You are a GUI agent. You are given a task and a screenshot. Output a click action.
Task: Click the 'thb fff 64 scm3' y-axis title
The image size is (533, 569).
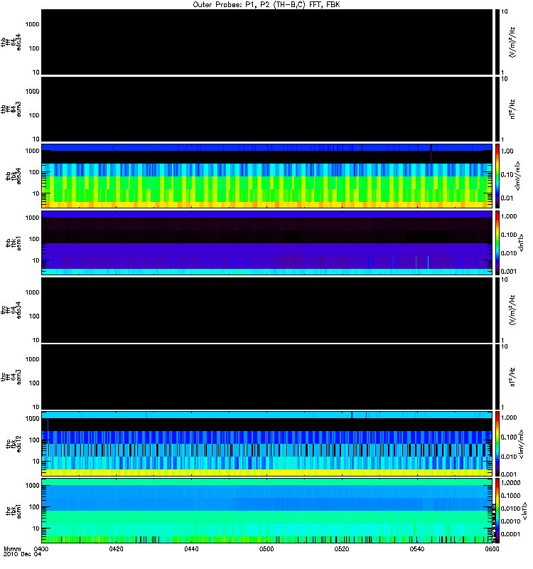pos(11,110)
